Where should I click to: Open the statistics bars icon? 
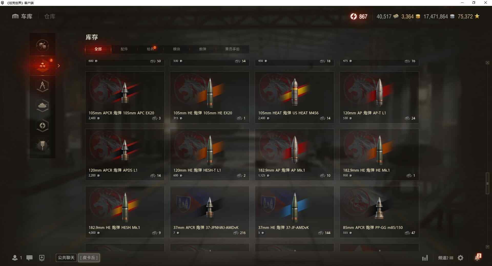click(x=425, y=258)
